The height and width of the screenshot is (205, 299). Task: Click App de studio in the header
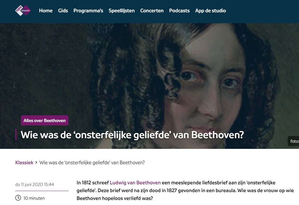tap(211, 11)
